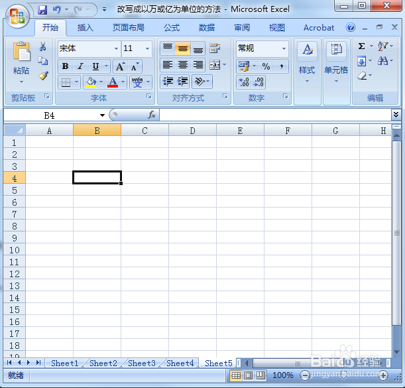Copy selection with the copy icon
405x388 pixels.
tap(43, 61)
